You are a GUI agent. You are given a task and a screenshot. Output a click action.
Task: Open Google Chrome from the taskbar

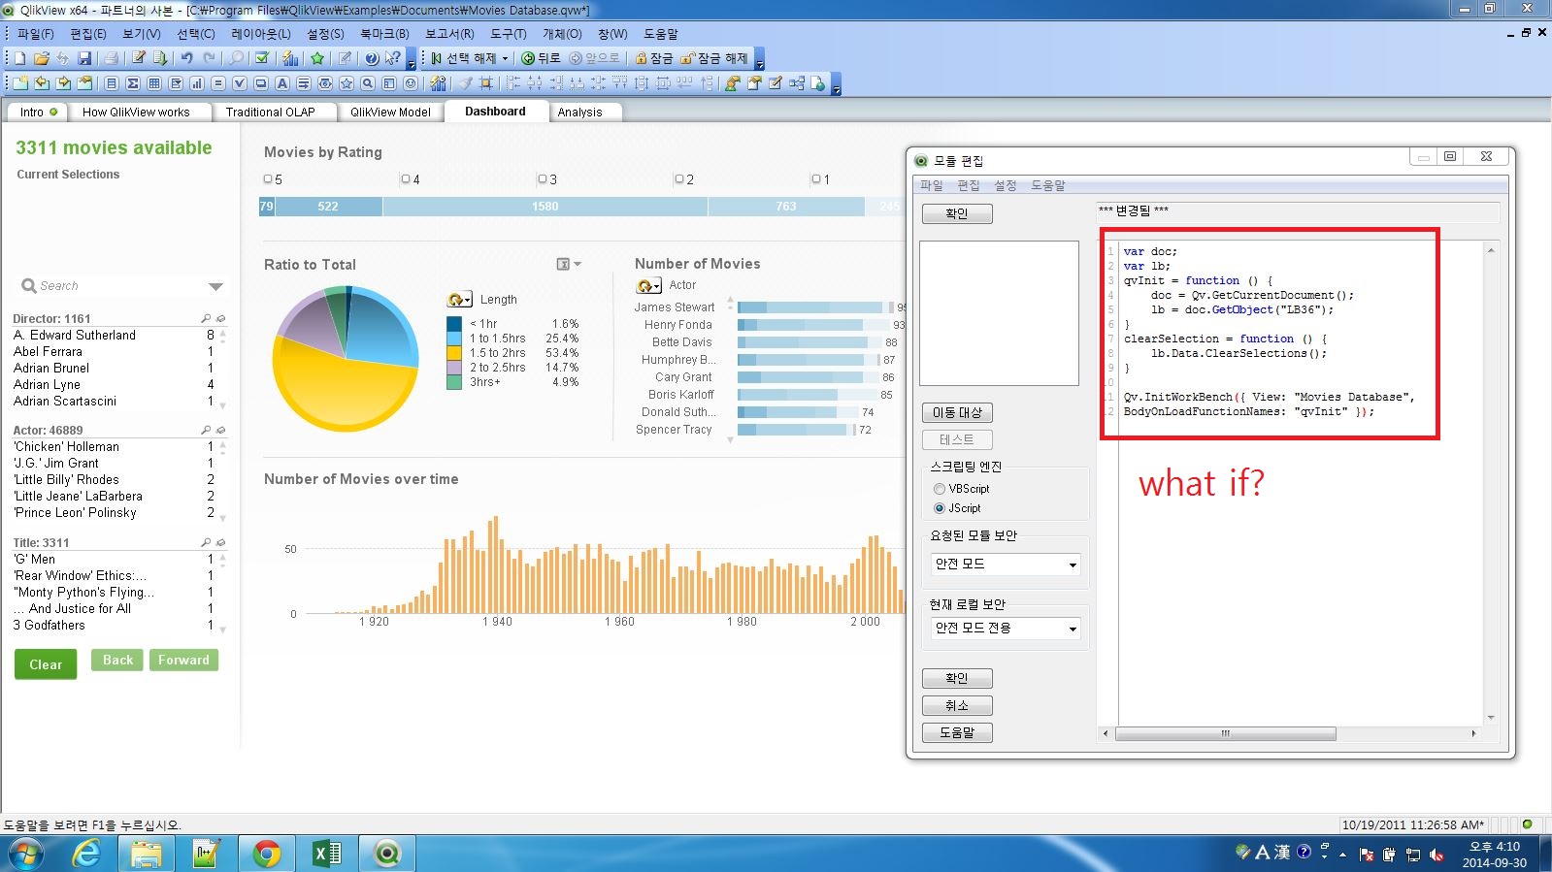coord(266,854)
